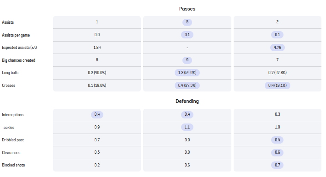
Task: Click the Interceptions row label
Action: (x=13, y=115)
